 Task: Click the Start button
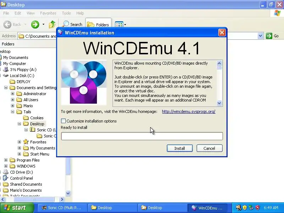point(17,208)
